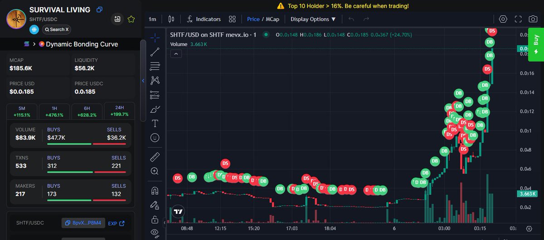This screenshot has height=240, width=544.
Task: Select the trend line drawing tool
Action: coord(155,51)
